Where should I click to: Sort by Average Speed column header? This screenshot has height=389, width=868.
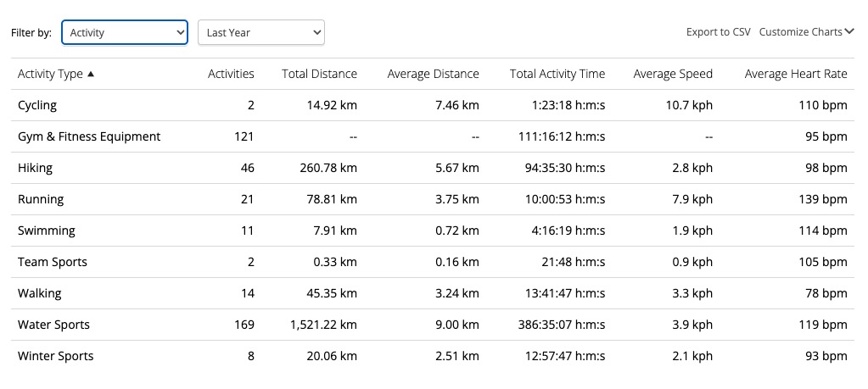(673, 74)
